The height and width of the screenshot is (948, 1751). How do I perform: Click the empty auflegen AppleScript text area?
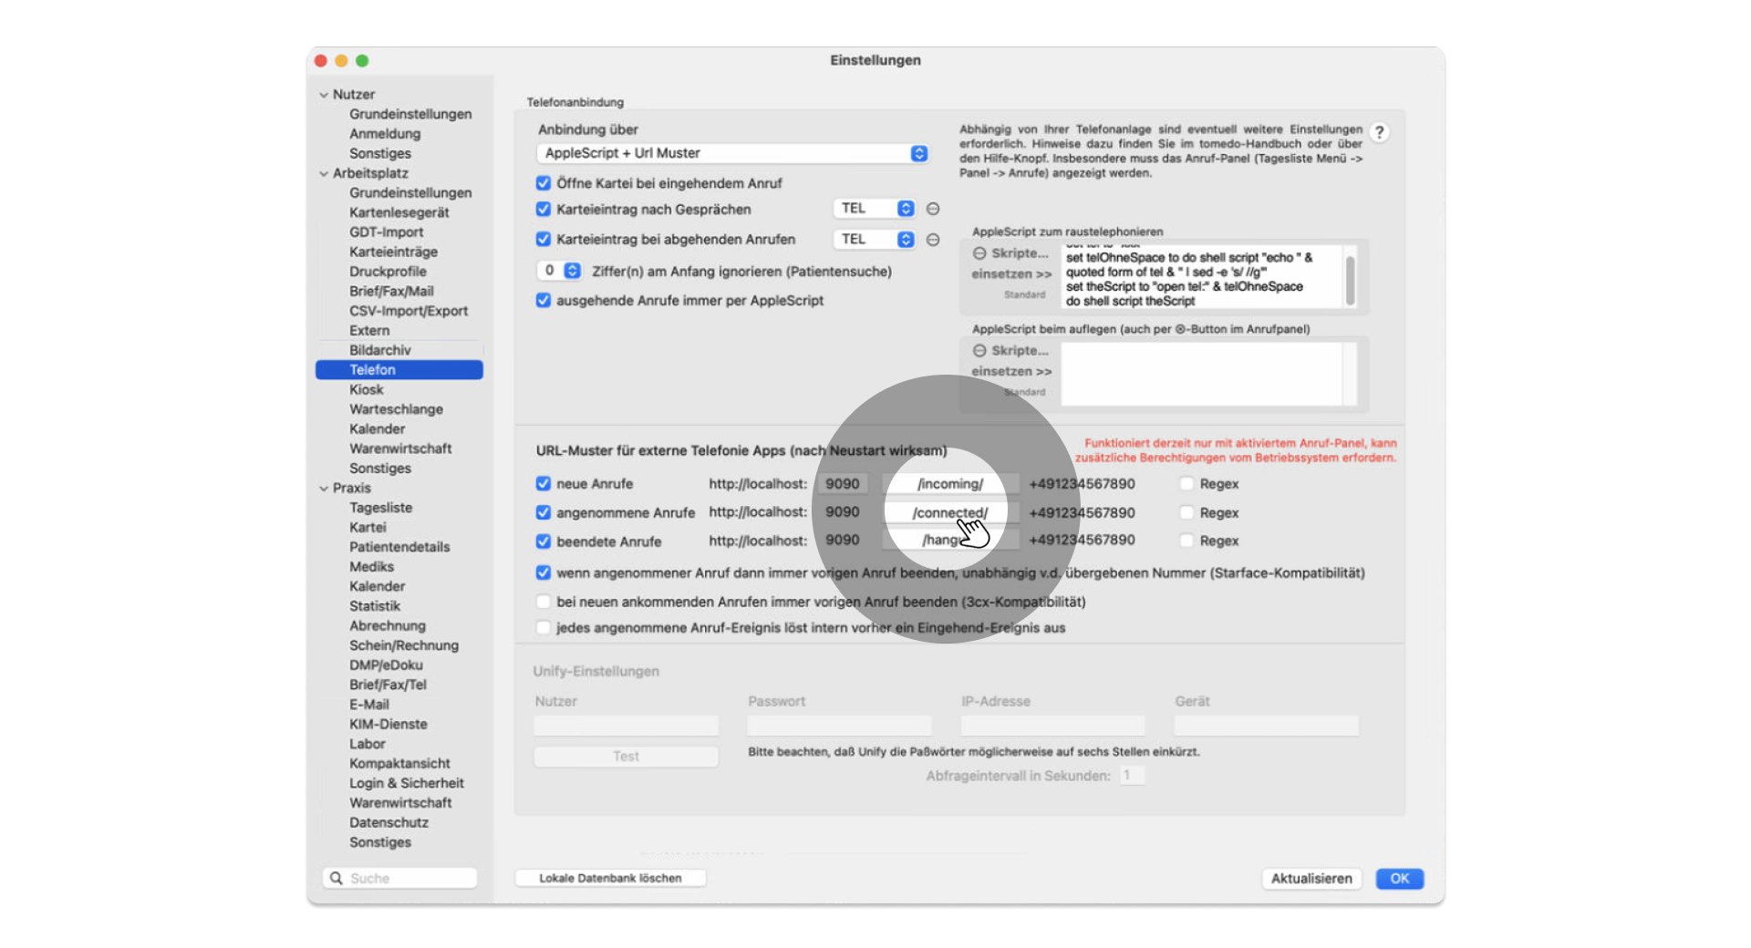1202,374
